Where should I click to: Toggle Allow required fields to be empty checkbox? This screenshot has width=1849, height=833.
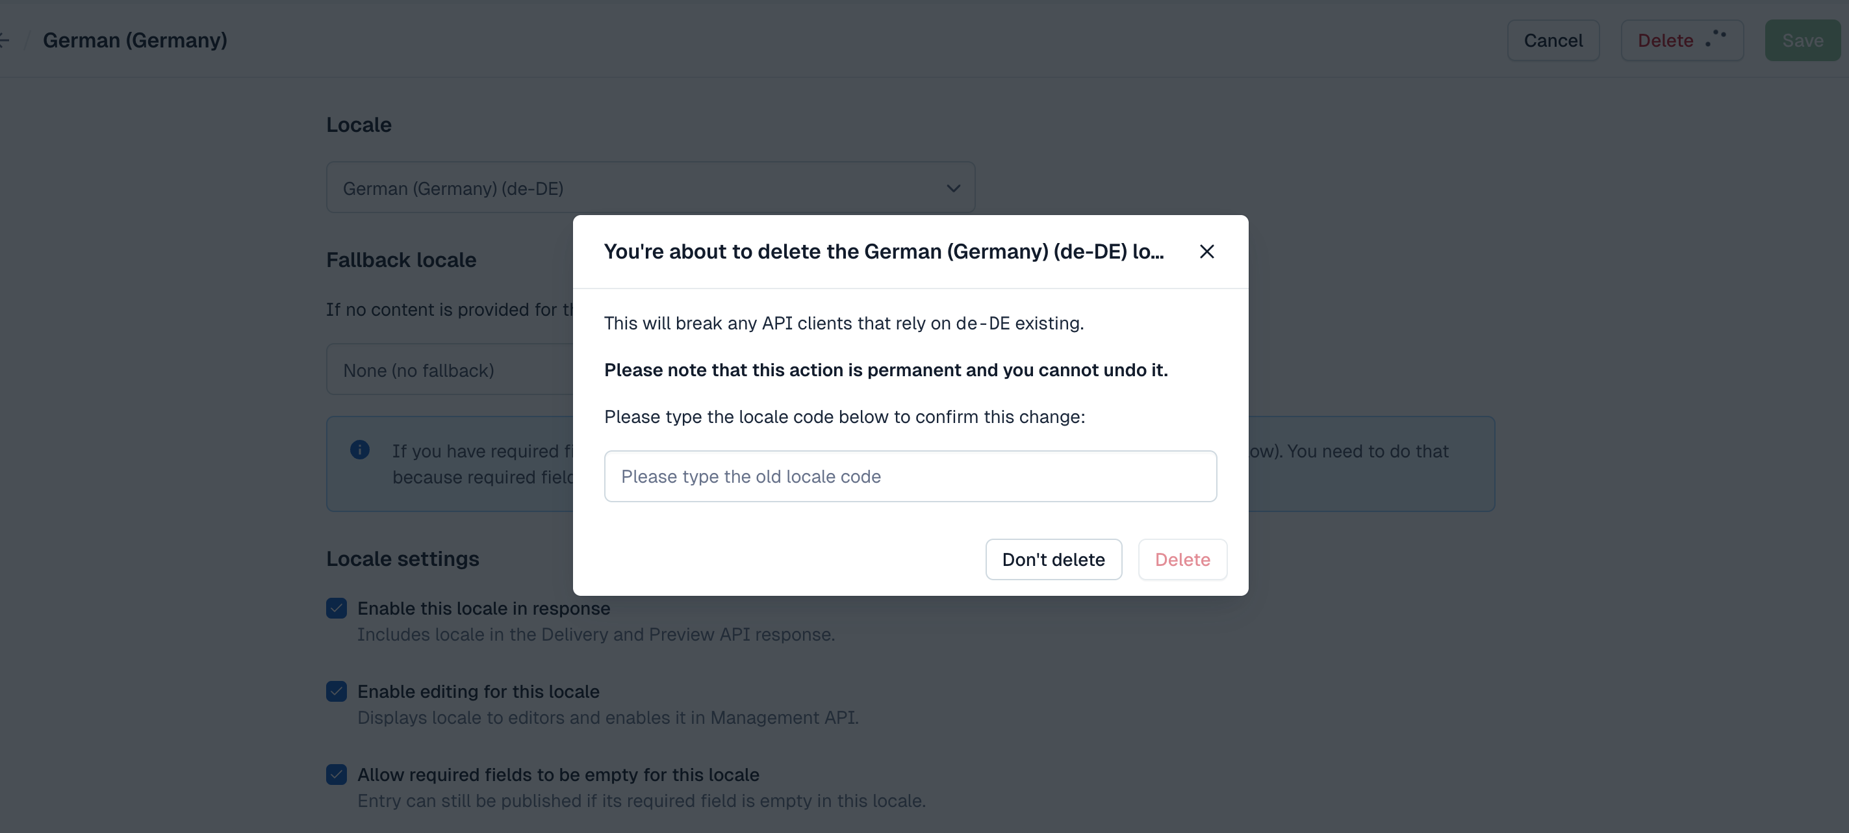337,774
